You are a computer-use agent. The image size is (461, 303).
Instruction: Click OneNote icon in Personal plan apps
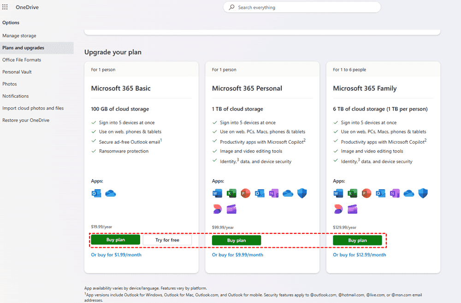click(x=274, y=193)
